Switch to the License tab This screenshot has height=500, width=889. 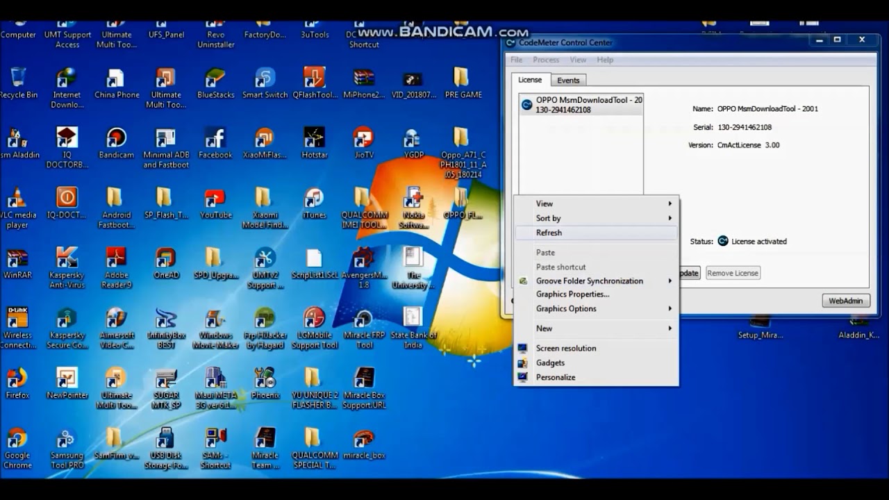pos(530,80)
